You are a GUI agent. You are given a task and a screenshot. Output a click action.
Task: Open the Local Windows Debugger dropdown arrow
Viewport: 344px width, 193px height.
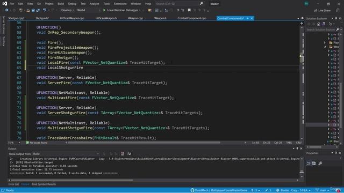[x=140, y=10]
